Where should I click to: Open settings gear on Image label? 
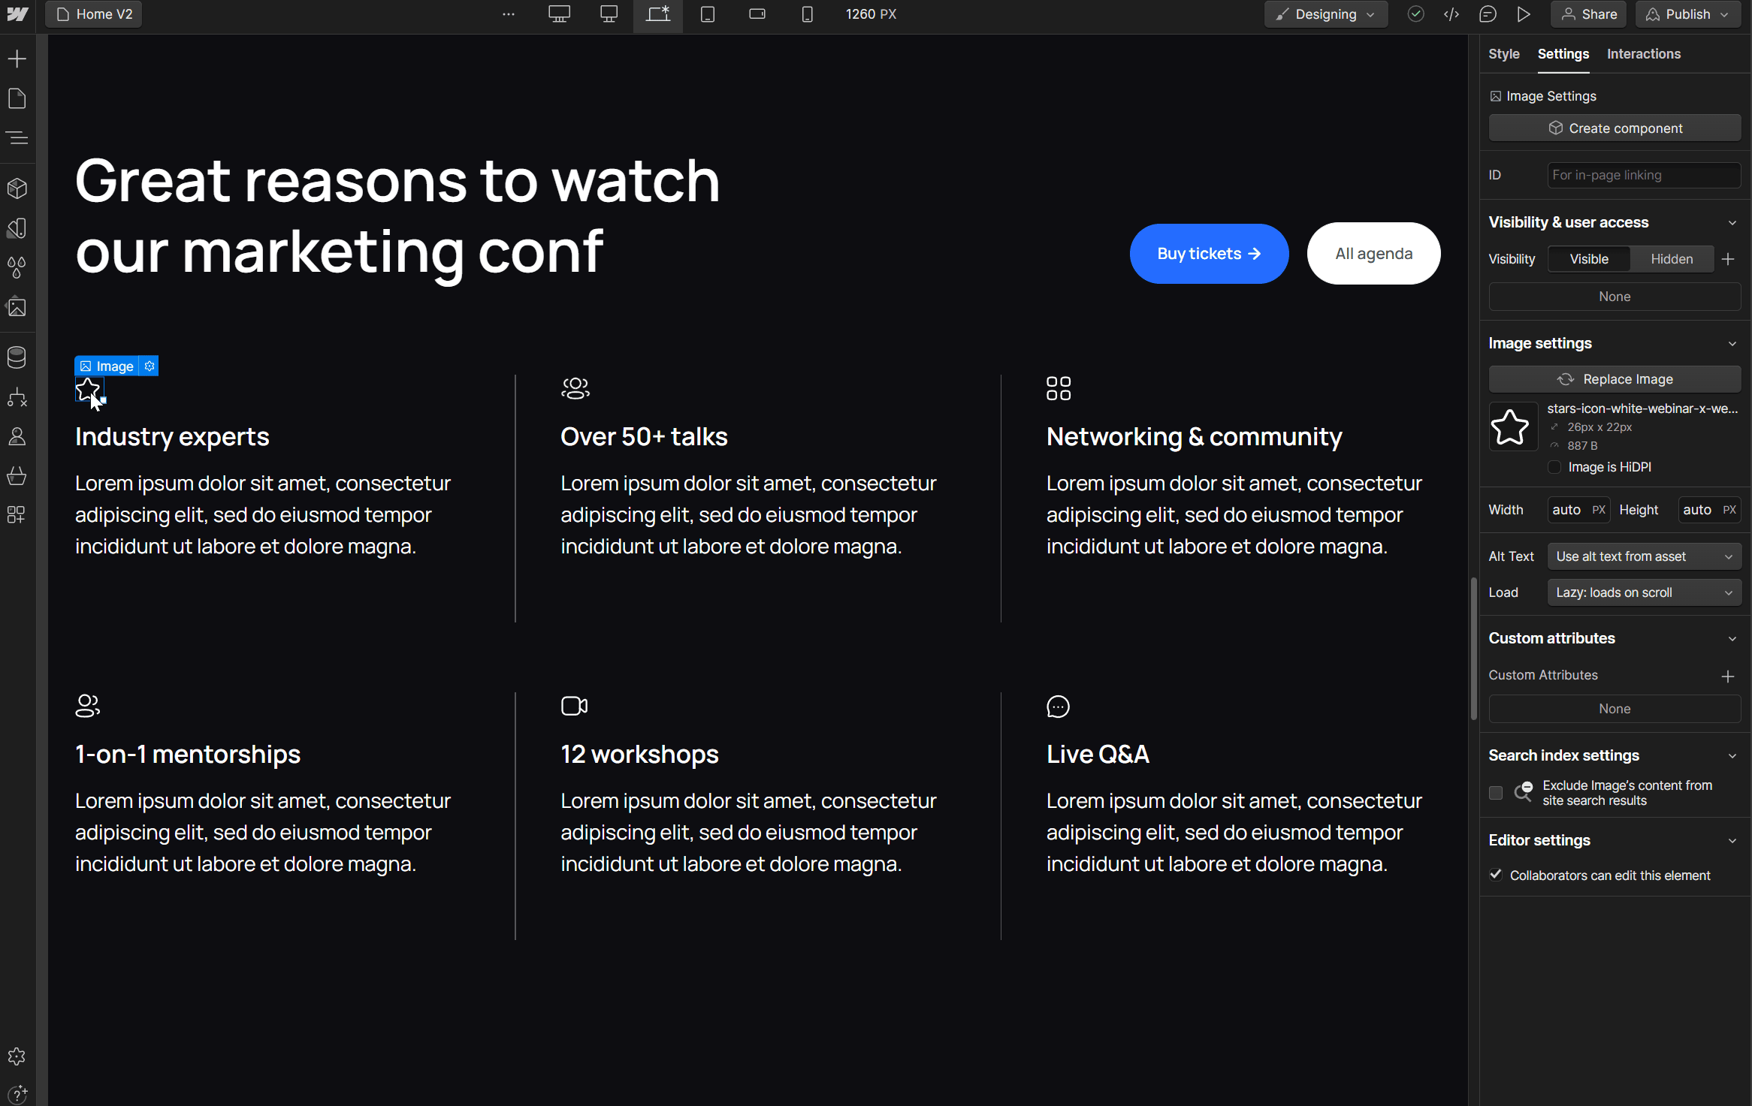pos(150,366)
